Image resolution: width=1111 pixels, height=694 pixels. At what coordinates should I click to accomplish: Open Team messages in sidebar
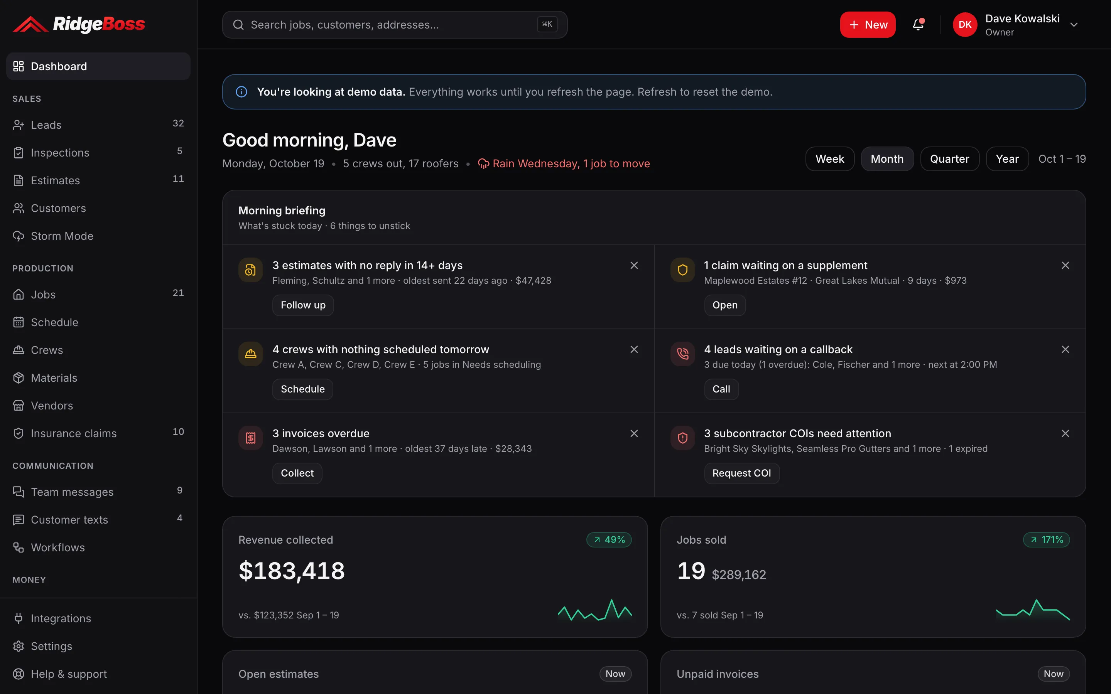(x=98, y=492)
